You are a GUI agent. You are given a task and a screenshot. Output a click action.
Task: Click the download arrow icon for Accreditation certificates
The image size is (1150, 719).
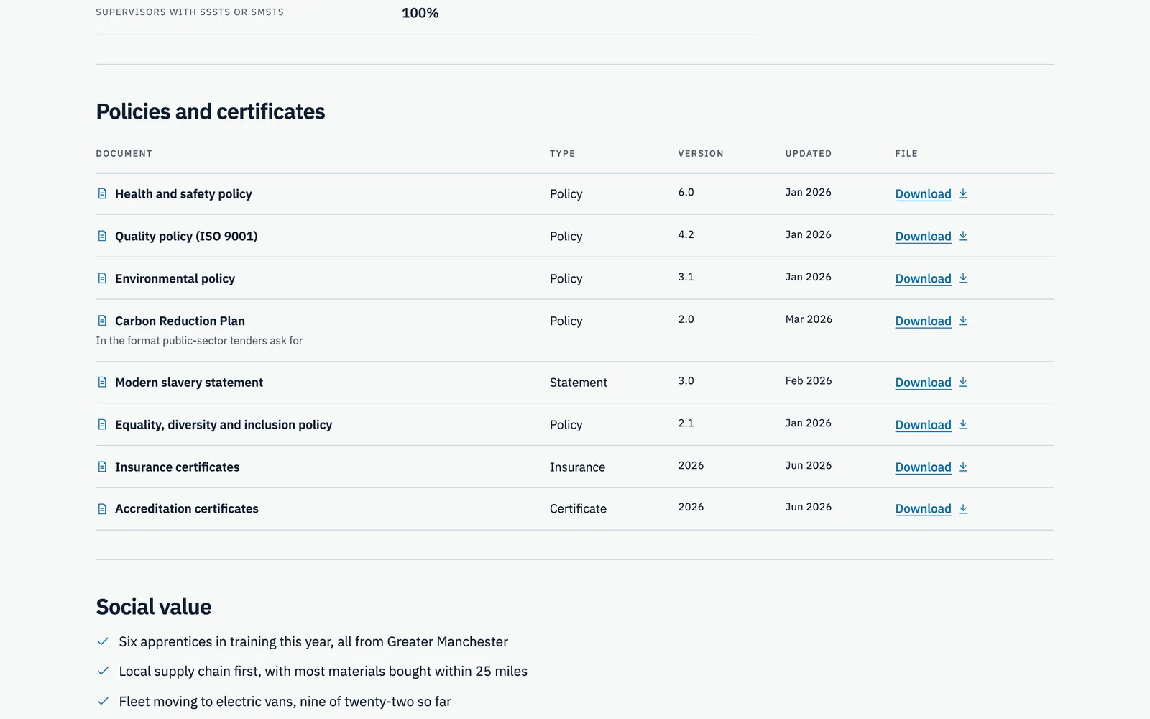963,509
